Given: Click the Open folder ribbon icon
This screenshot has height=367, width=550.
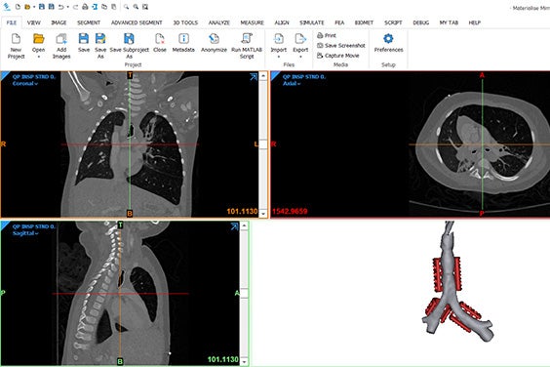Looking at the screenshot, I should [x=39, y=38].
